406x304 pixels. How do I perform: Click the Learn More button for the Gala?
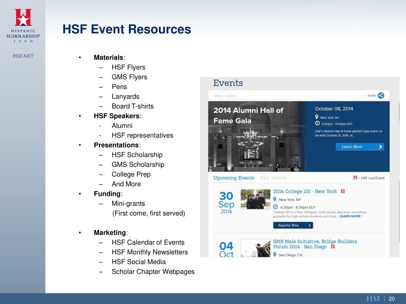click(360, 146)
